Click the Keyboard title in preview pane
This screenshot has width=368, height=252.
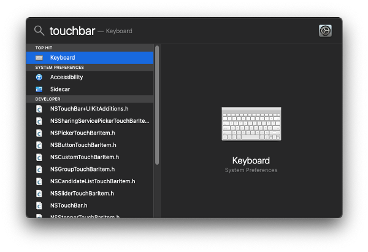(x=251, y=160)
